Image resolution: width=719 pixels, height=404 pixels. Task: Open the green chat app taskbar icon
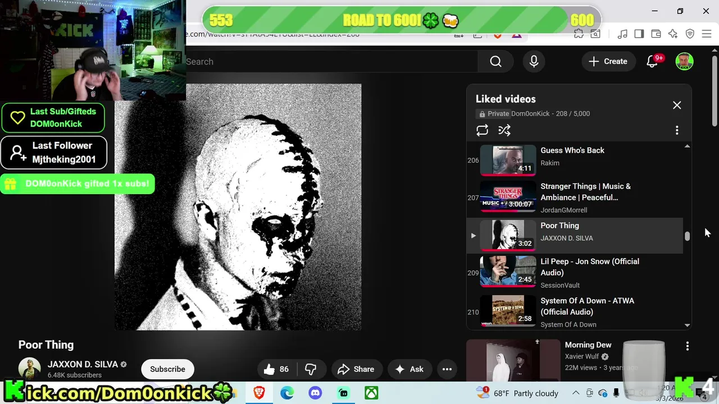click(343, 393)
